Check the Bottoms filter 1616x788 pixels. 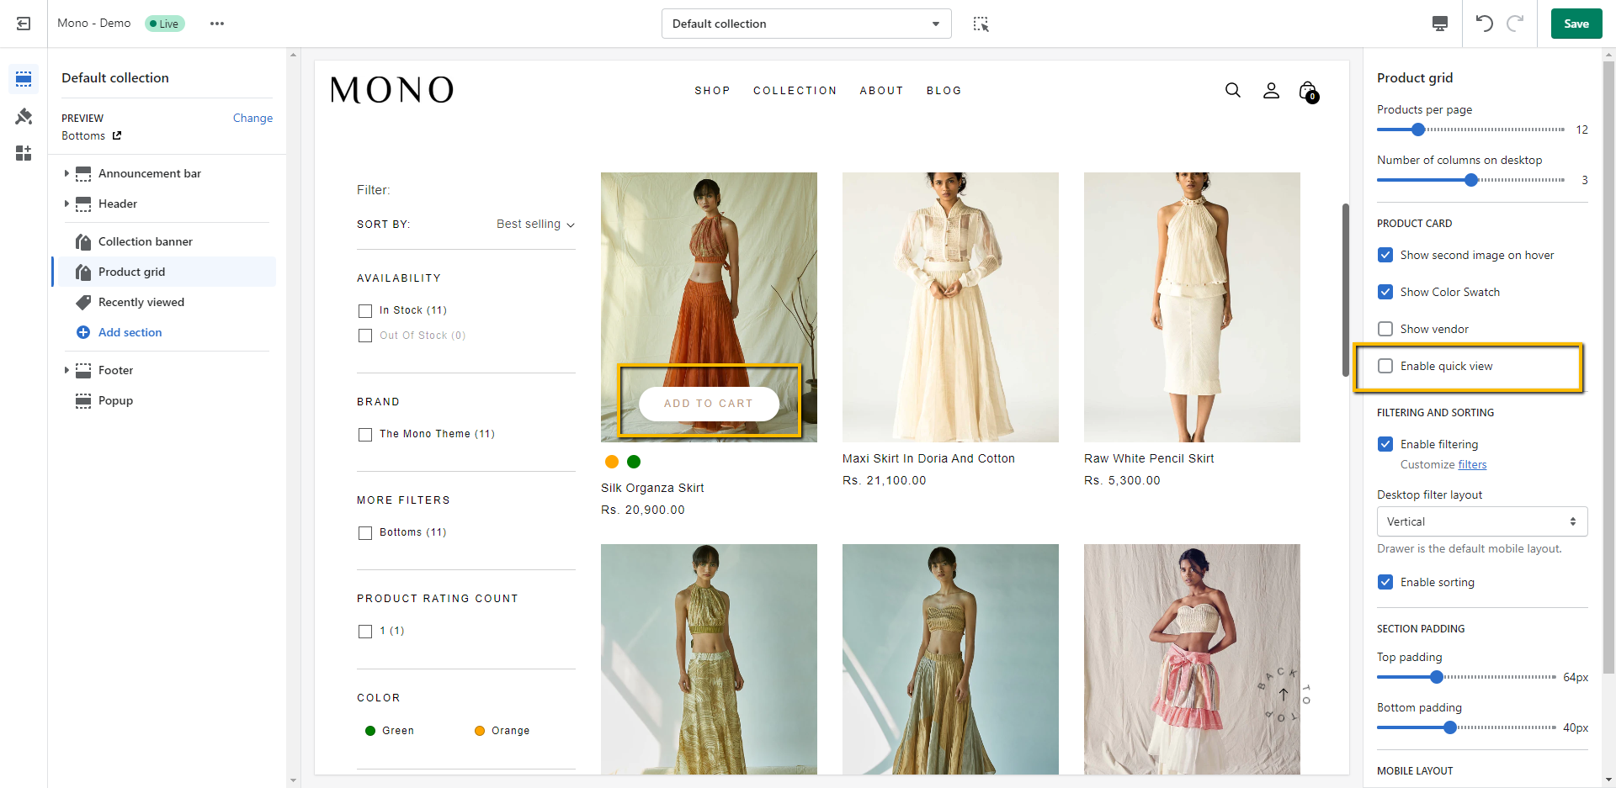click(x=365, y=533)
